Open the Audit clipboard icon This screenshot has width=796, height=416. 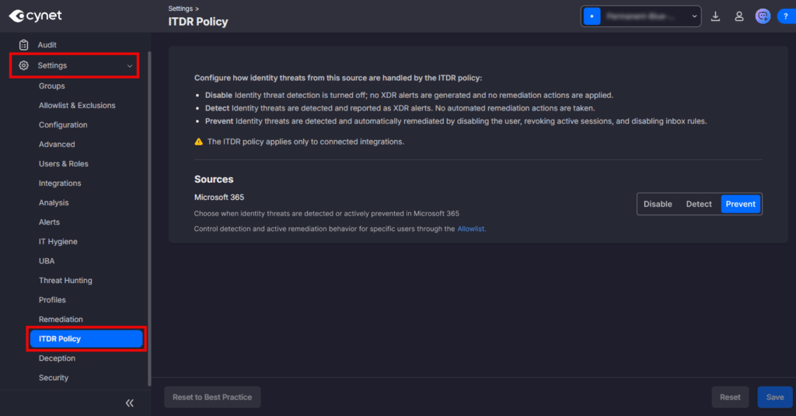(x=24, y=45)
